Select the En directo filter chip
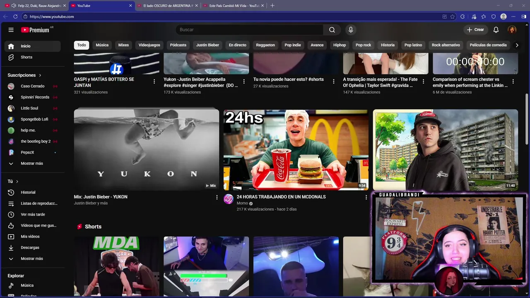 238,45
